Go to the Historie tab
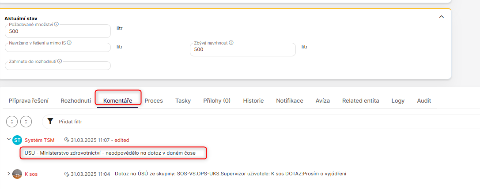The width and height of the screenshot is (480, 189). (253, 100)
